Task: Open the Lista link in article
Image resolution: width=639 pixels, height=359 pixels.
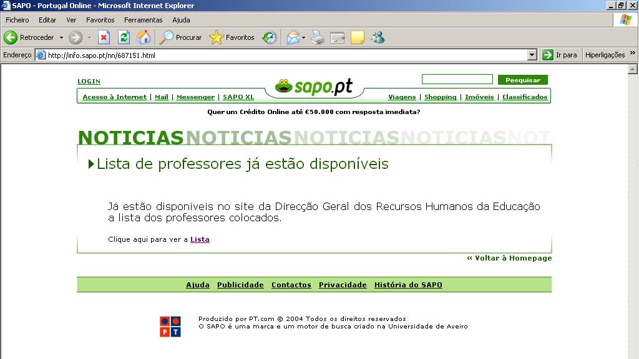Action: (200, 239)
